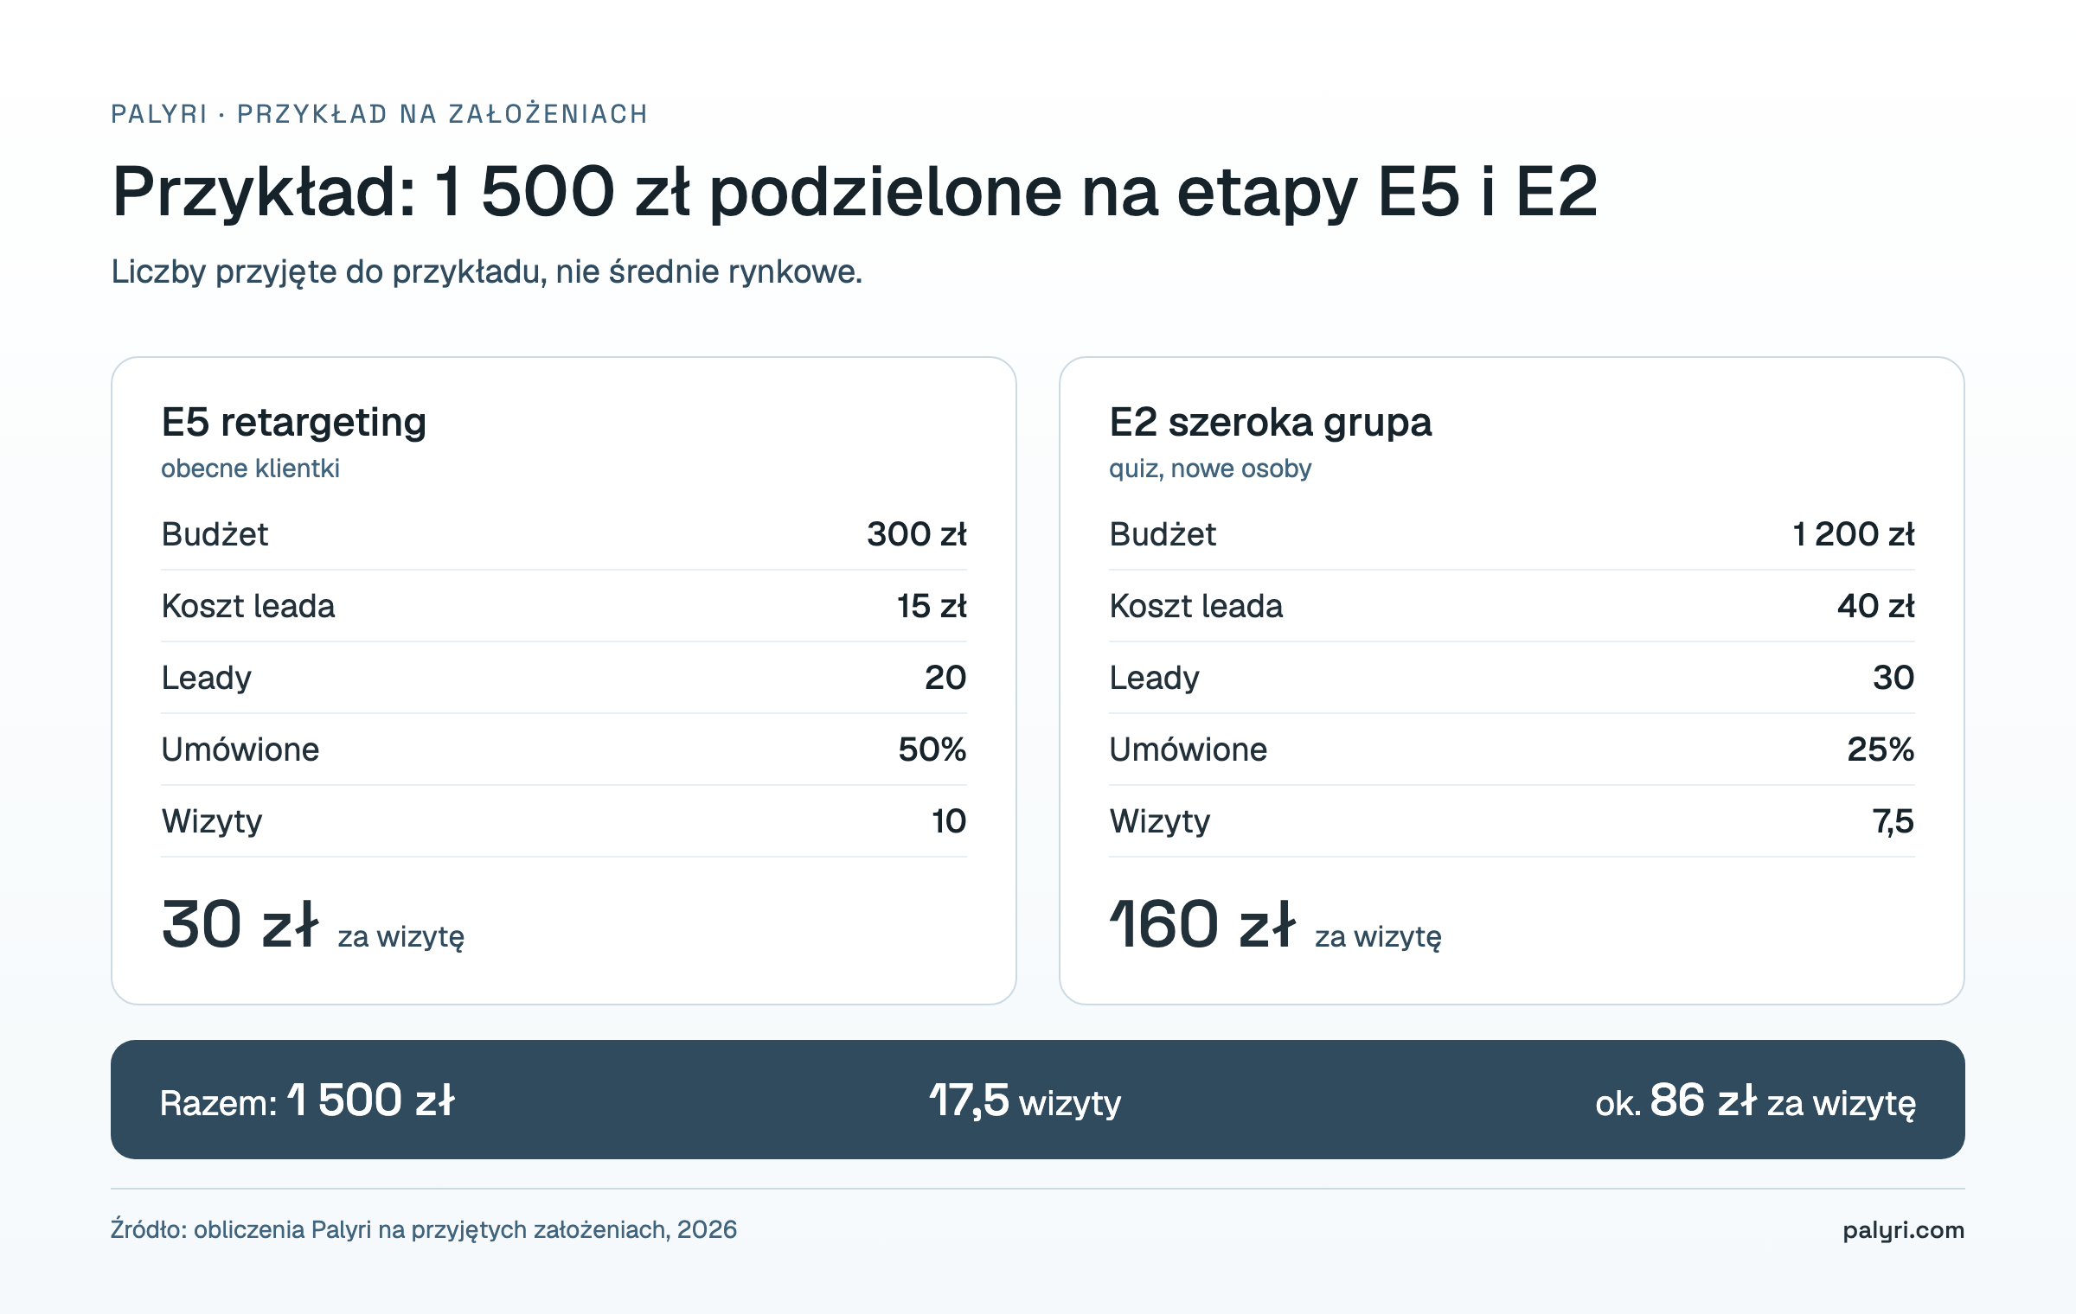Click the '25%' booked value

click(x=1881, y=749)
